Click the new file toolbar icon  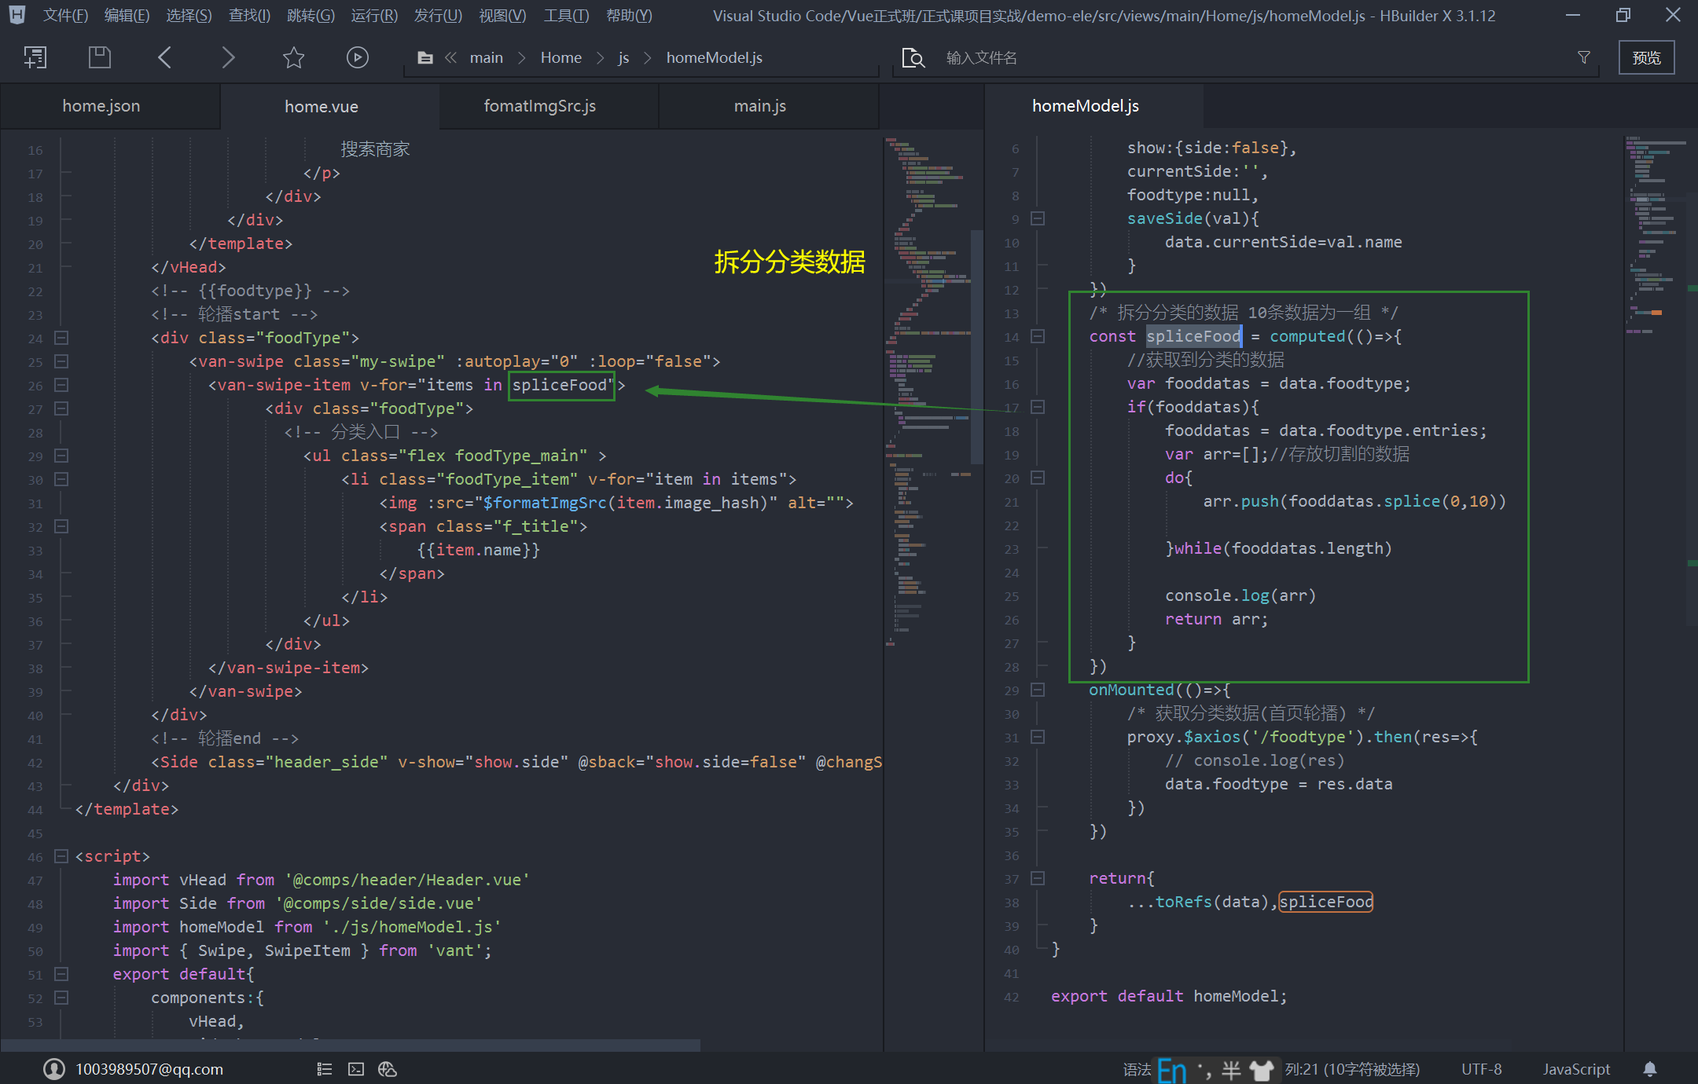tap(35, 57)
